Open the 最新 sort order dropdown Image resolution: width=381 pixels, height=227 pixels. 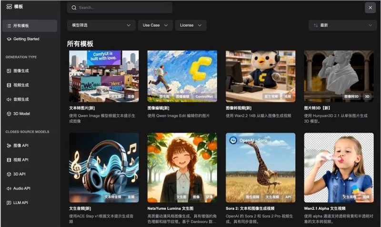pyautogui.click(x=342, y=25)
